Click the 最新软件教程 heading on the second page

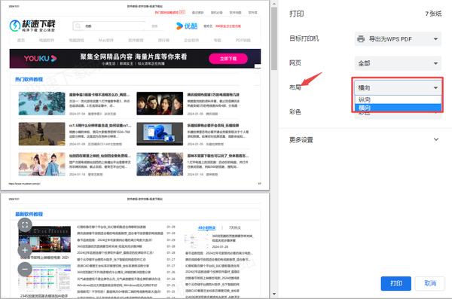tap(29, 214)
